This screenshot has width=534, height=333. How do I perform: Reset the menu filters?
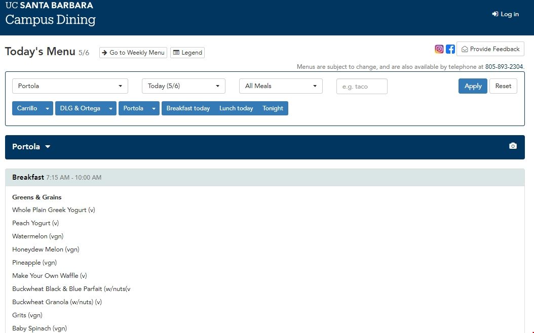click(x=503, y=86)
